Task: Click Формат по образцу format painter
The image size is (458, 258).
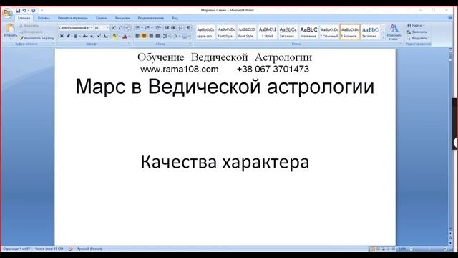Action: click(37, 38)
